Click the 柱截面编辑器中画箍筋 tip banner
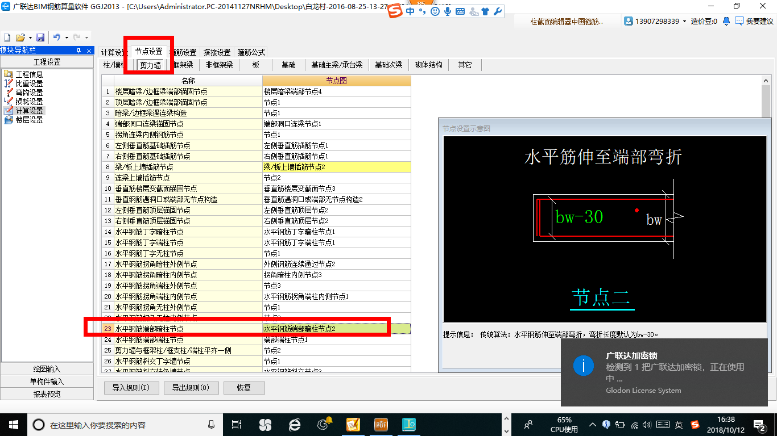 click(567, 22)
